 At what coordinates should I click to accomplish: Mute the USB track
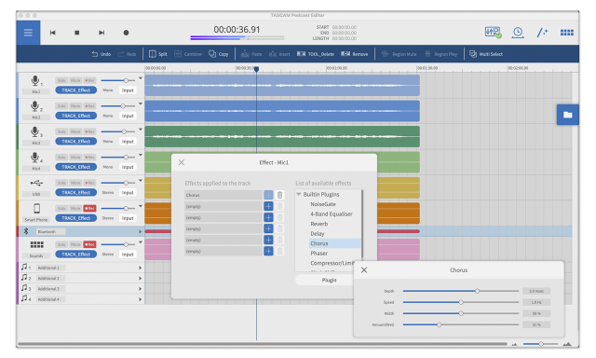75,183
